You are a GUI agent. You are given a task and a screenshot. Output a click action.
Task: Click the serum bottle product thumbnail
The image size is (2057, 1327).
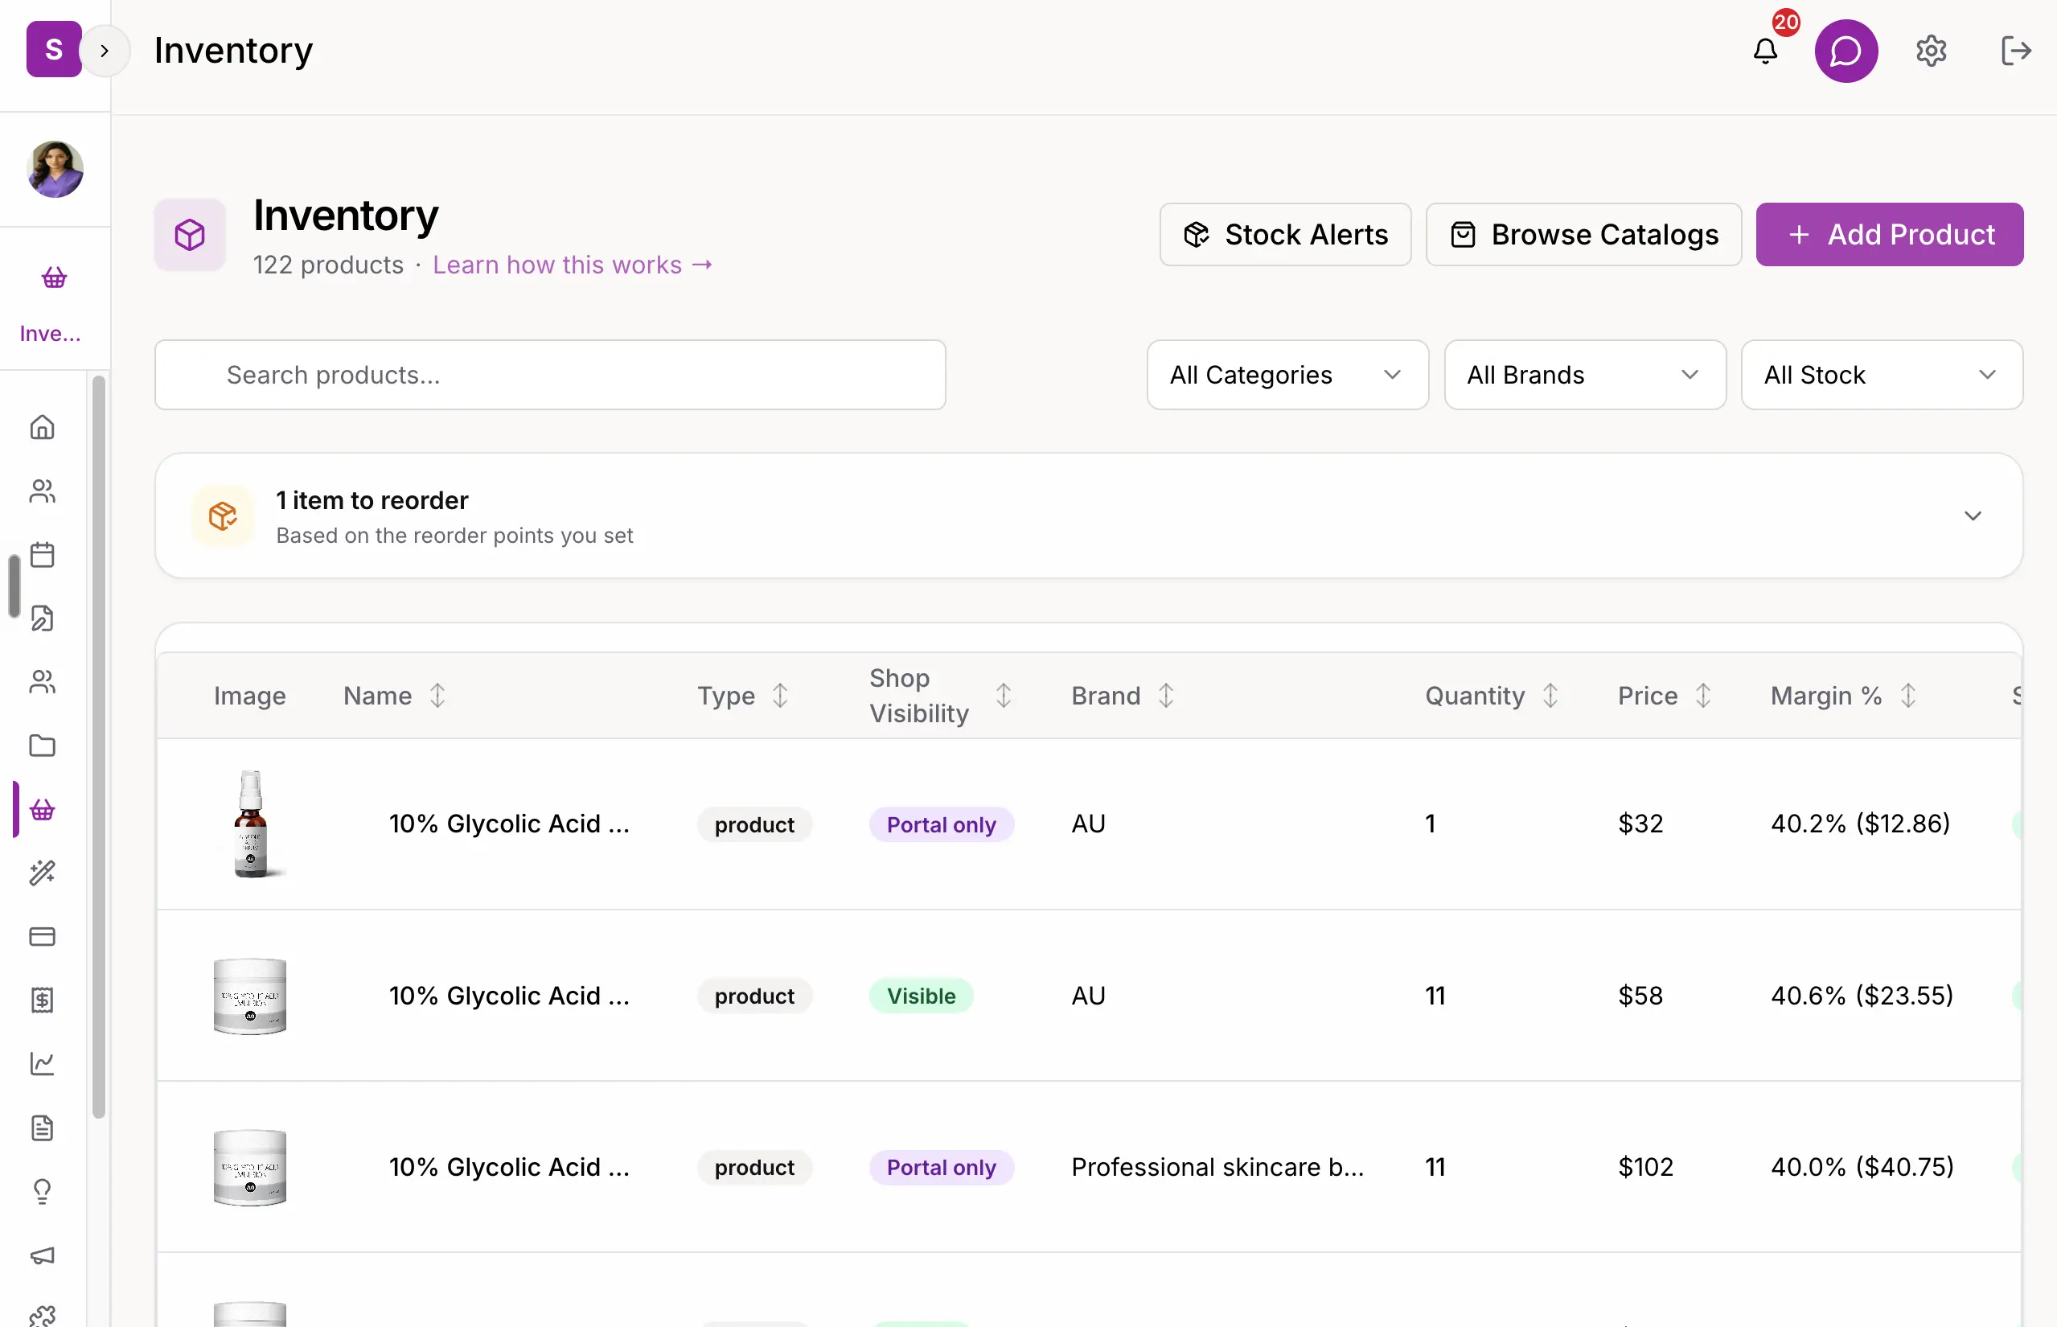coord(250,824)
